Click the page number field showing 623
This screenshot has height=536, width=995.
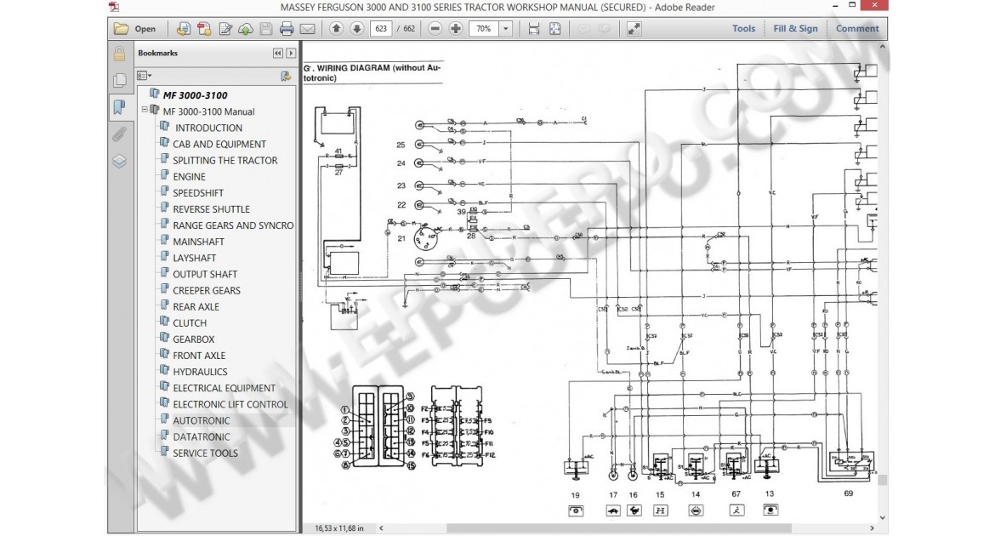(x=381, y=29)
